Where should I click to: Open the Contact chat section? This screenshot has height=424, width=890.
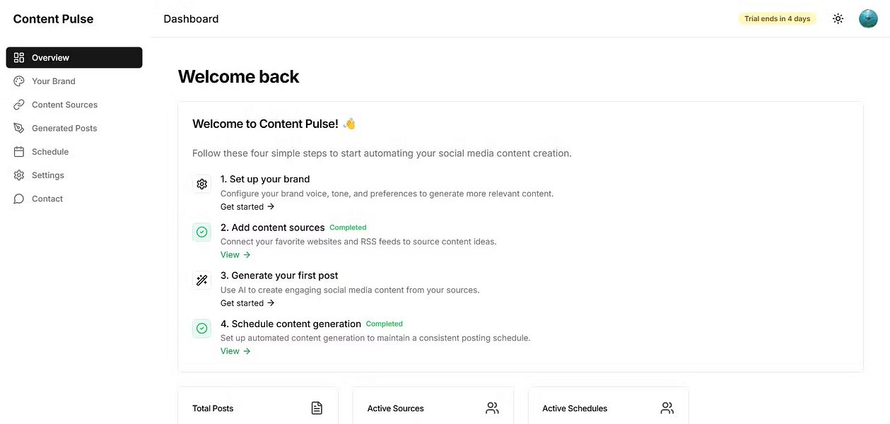(x=47, y=199)
